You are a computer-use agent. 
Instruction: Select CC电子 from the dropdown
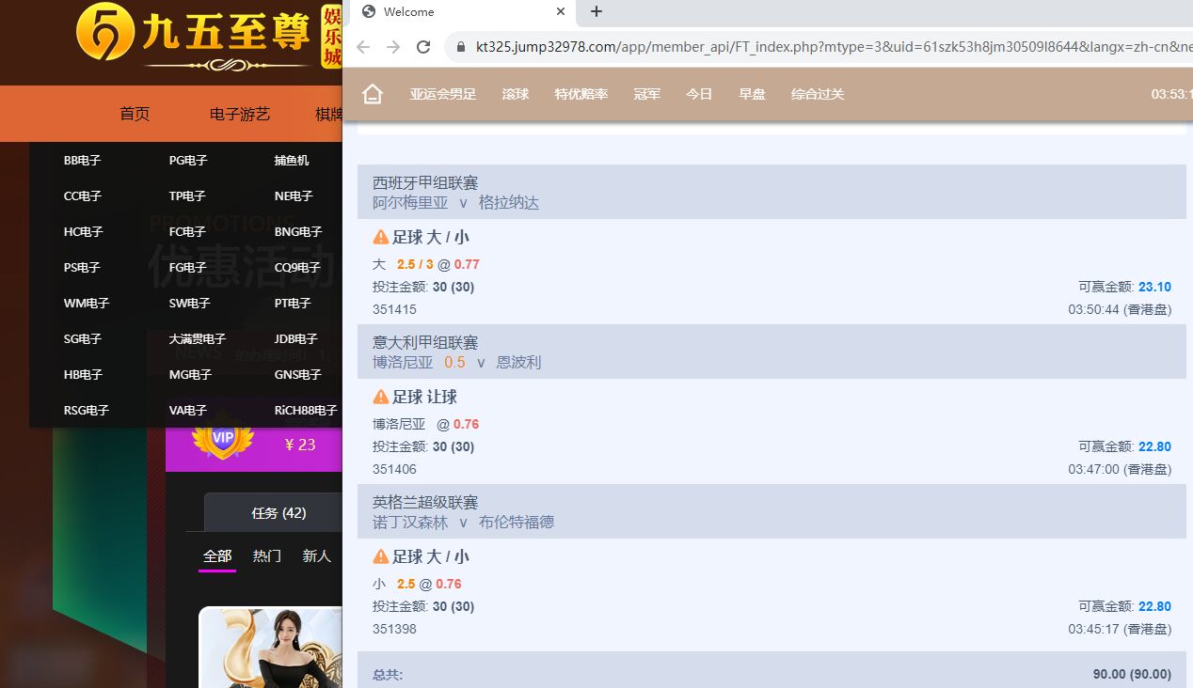tap(83, 196)
